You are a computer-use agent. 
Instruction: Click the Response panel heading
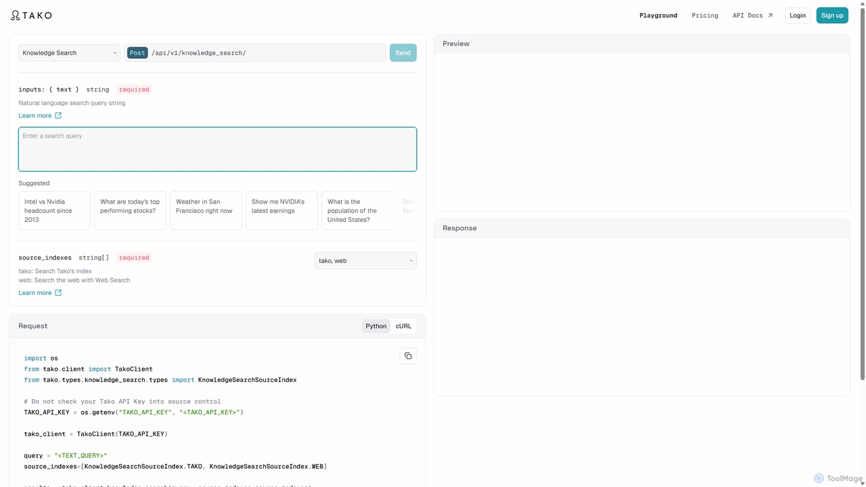tap(460, 228)
